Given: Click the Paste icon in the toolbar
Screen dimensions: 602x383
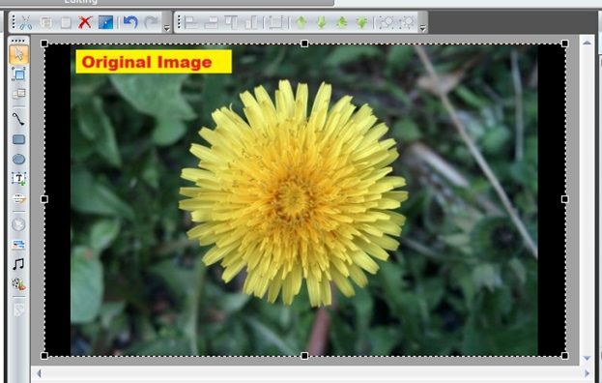Looking at the screenshot, I should 66,22.
